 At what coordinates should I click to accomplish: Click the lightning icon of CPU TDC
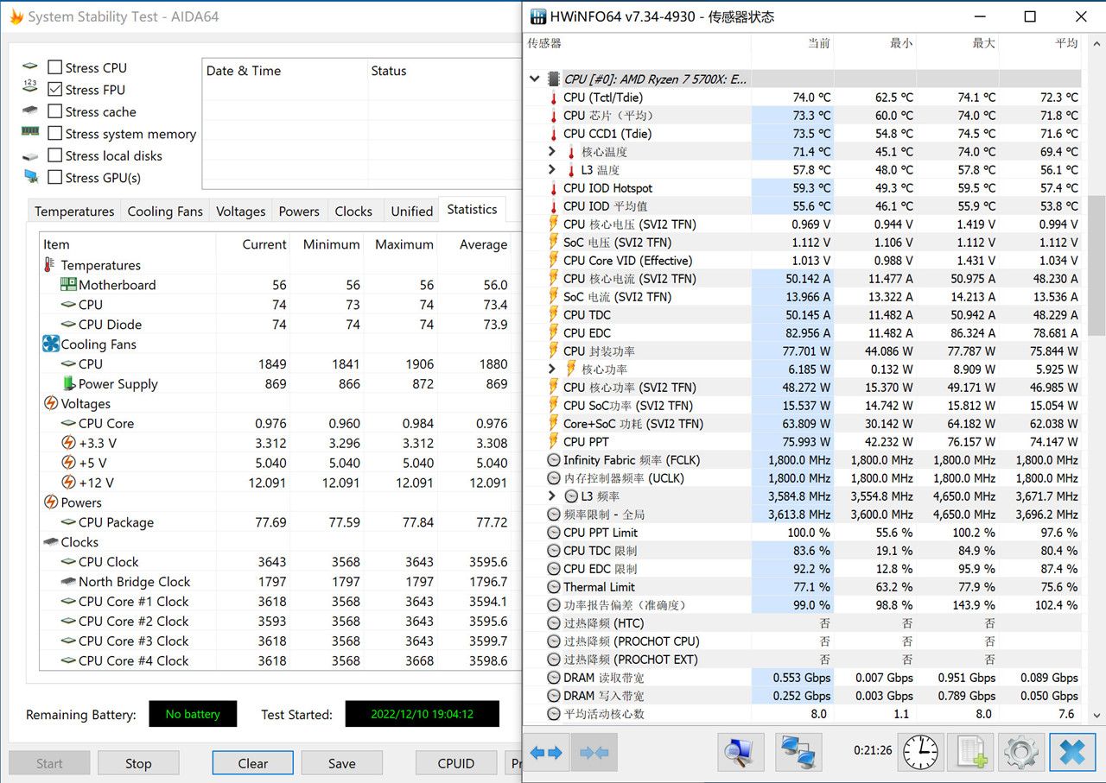coord(554,315)
